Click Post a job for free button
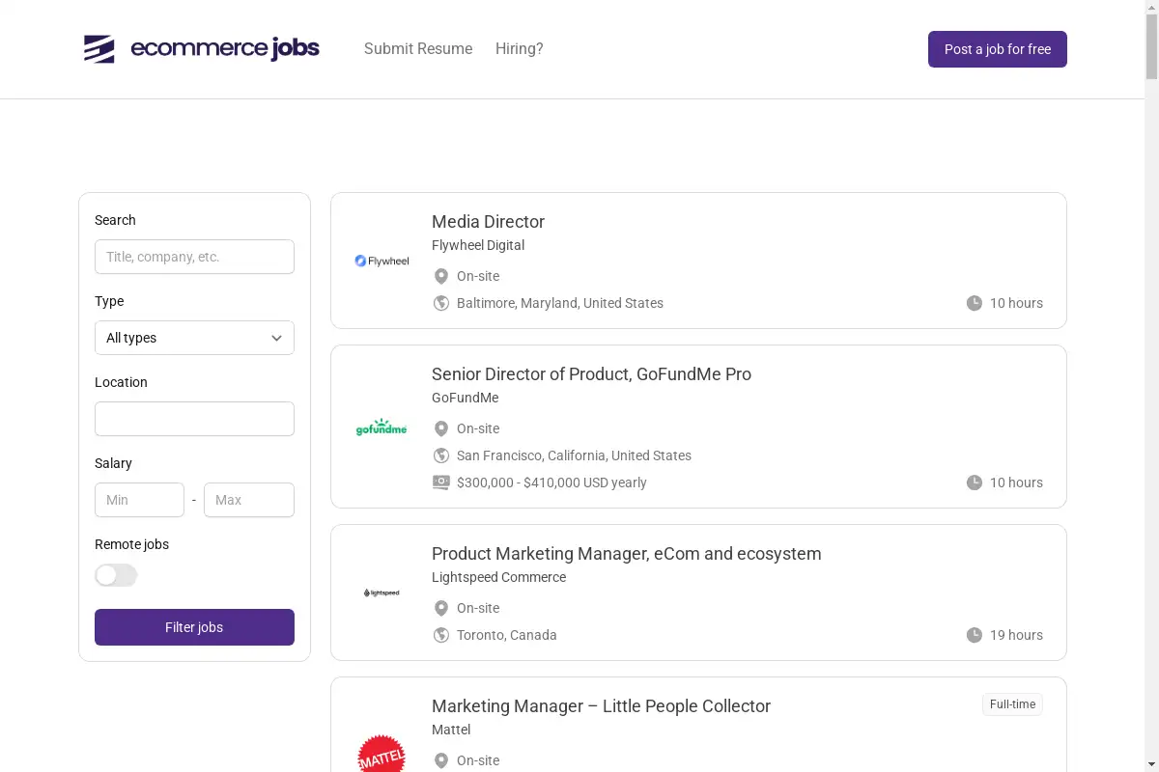The height and width of the screenshot is (772, 1159). [x=998, y=49]
